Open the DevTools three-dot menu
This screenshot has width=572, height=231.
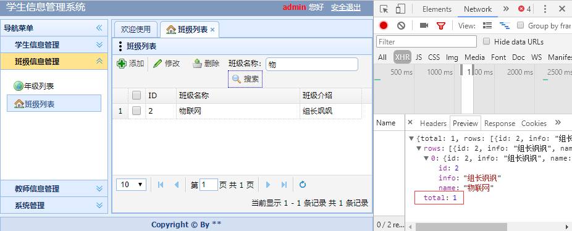click(545, 9)
